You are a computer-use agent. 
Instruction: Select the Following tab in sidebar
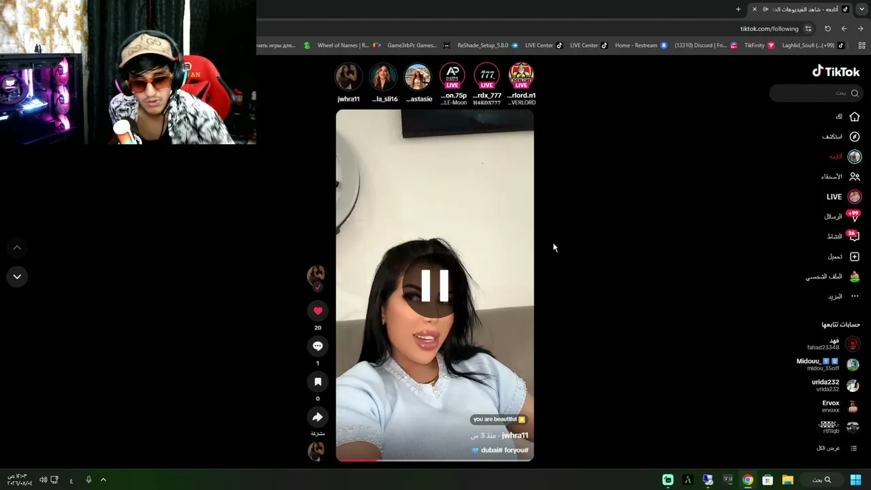(845, 157)
